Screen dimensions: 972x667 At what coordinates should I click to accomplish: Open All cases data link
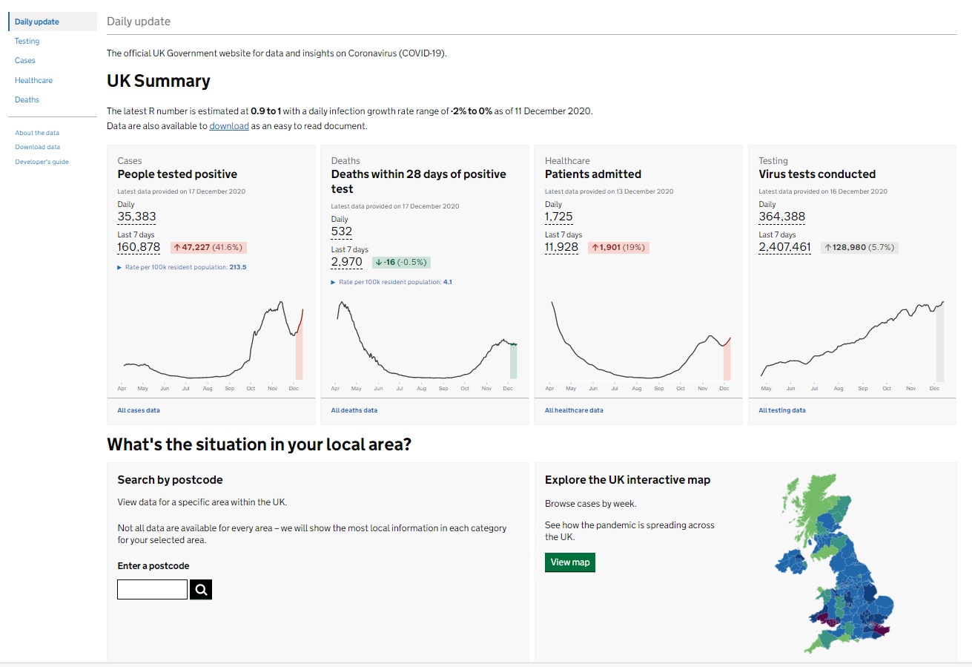pos(139,410)
